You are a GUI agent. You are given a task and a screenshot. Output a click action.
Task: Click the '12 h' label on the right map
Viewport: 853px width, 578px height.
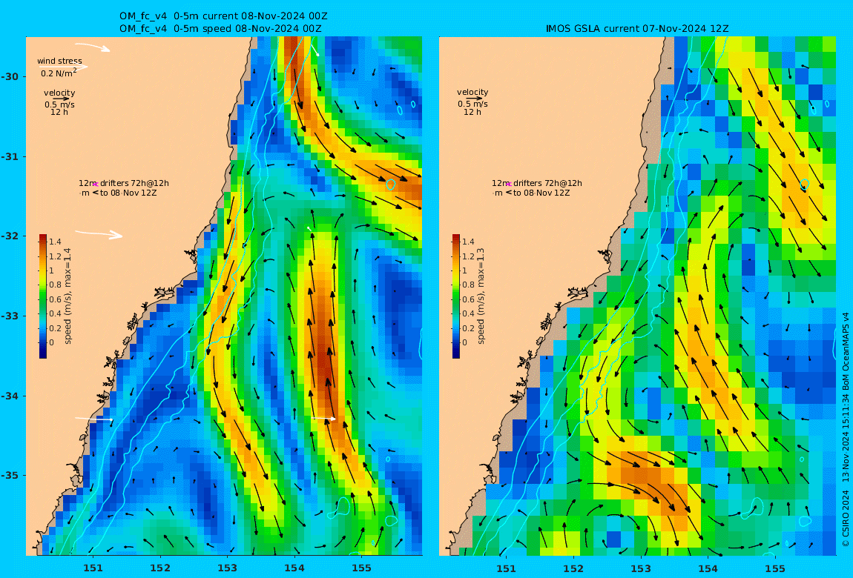tap(472, 112)
